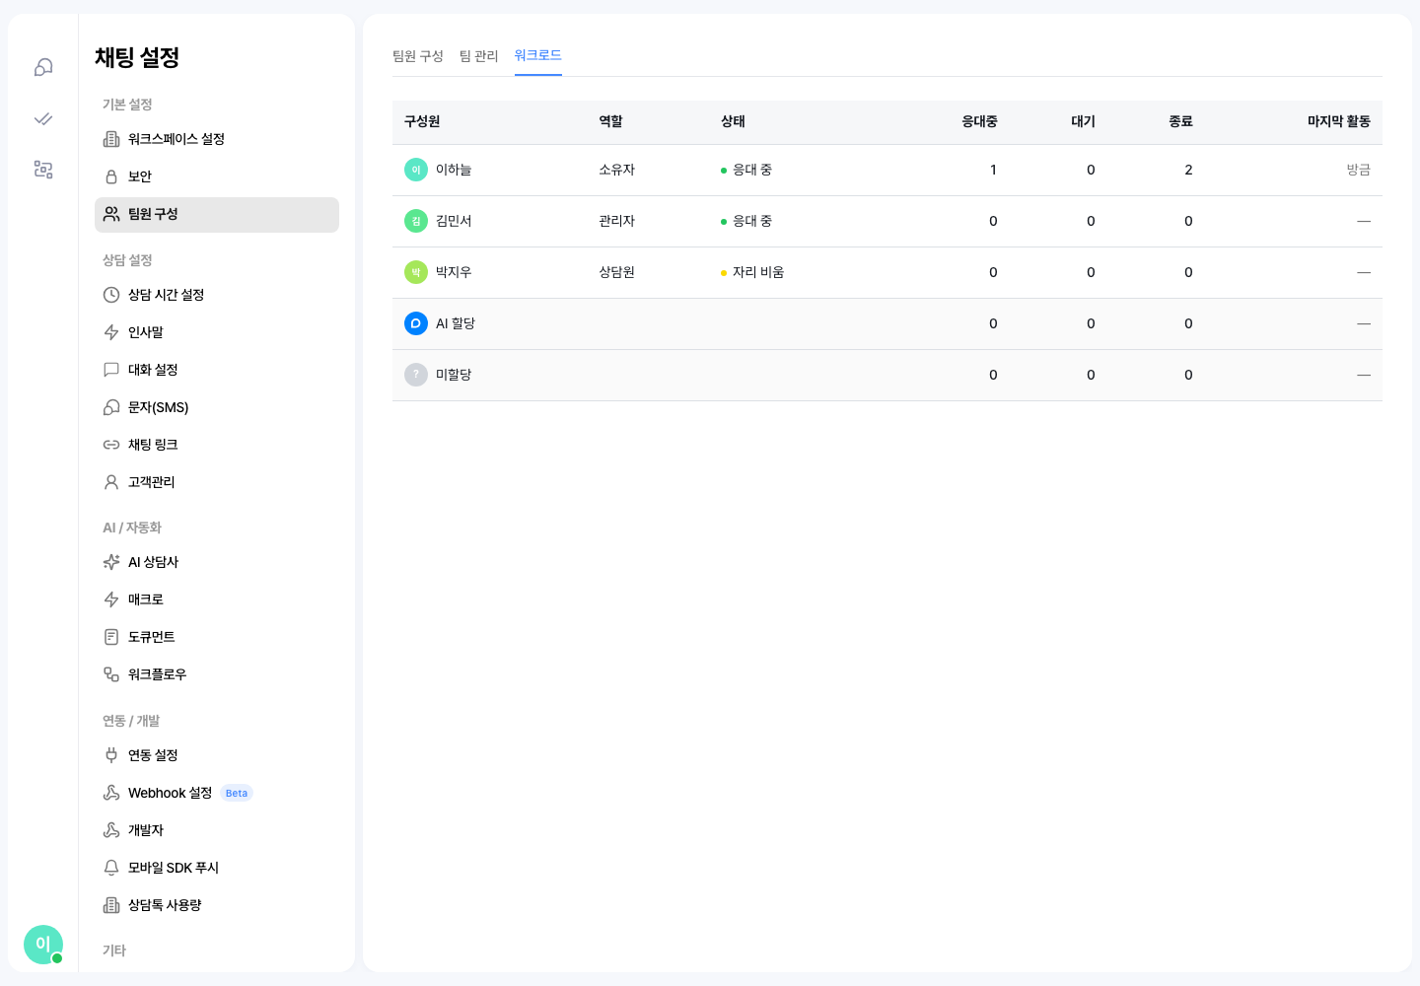Click the lock icon beside 보안

(x=111, y=176)
